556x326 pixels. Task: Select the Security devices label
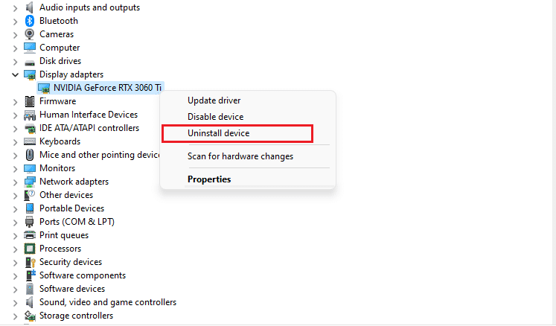click(71, 262)
